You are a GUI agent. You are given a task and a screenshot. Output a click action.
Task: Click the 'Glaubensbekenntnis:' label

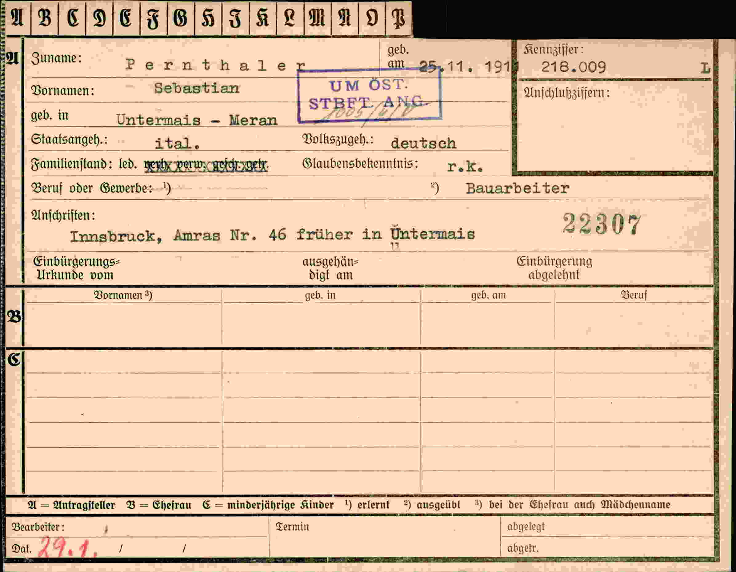pos(360,164)
